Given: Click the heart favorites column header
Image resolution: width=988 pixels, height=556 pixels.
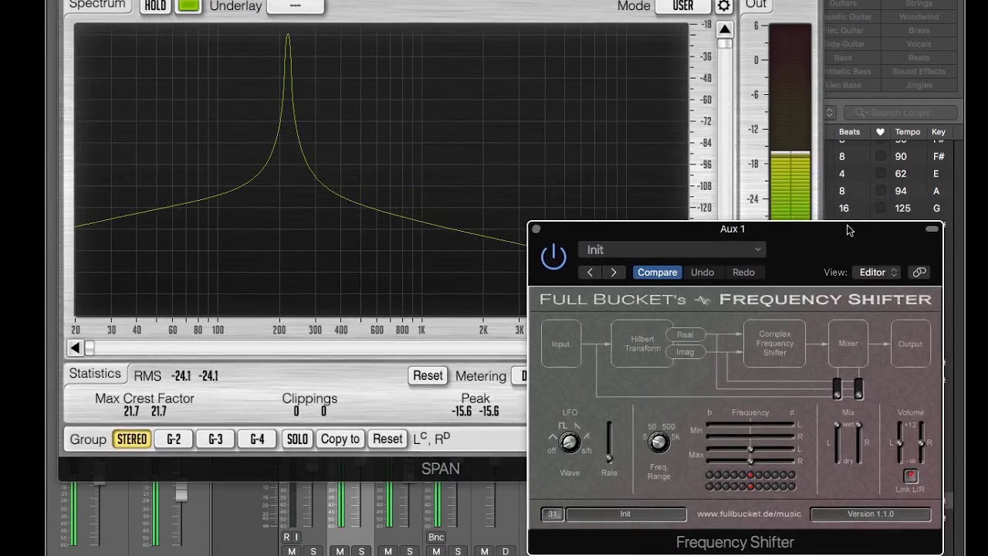Looking at the screenshot, I should coord(880,132).
